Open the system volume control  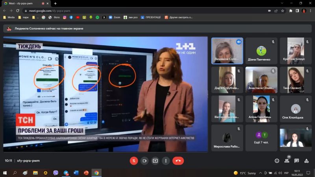pyautogui.click(x=280, y=173)
